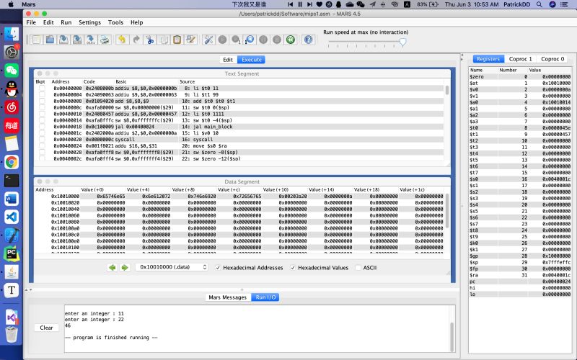Cut selection with the scissors icon
Screen dimensions: 577x360
150,40
